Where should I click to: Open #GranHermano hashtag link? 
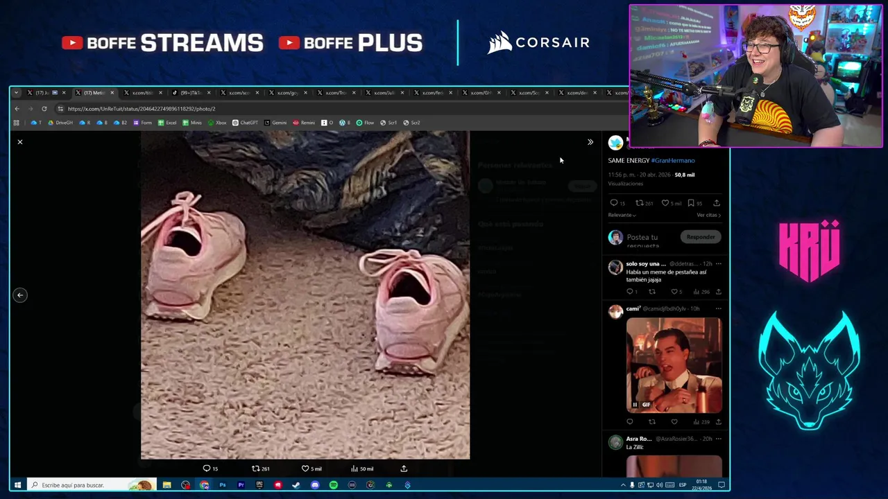click(x=673, y=160)
